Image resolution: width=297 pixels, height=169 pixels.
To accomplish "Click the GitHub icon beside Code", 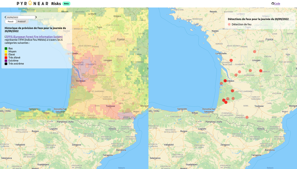I will click(273, 4).
